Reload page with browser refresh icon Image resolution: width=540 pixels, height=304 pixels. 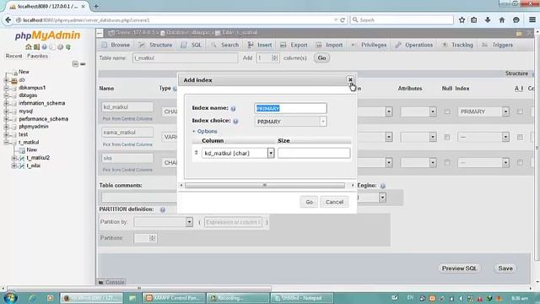pyautogui.click(x=343, y=20)
